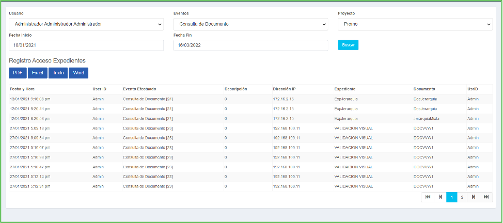Viewport: 503px width, 223px height.
Task: Select page 1 in pagination
Action: (x=451, y=197)
